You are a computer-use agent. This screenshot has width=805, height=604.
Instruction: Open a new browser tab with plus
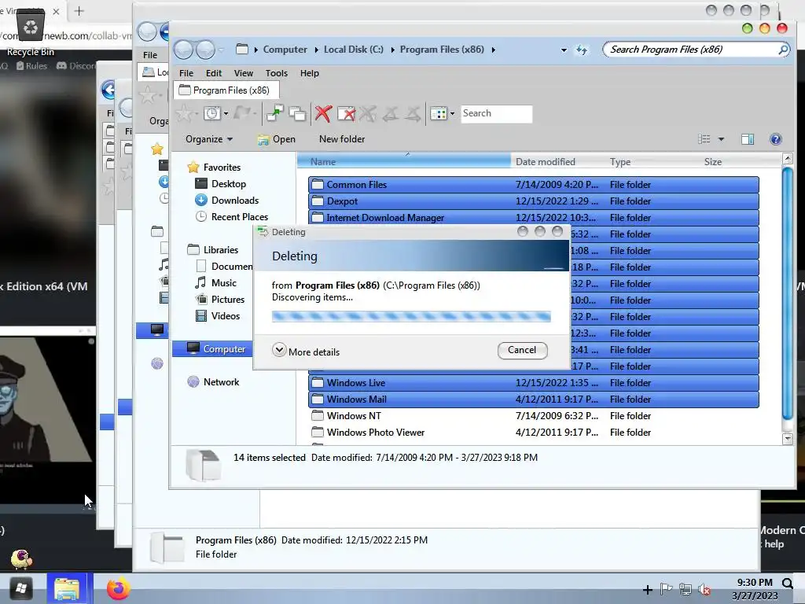pos(79,11)
